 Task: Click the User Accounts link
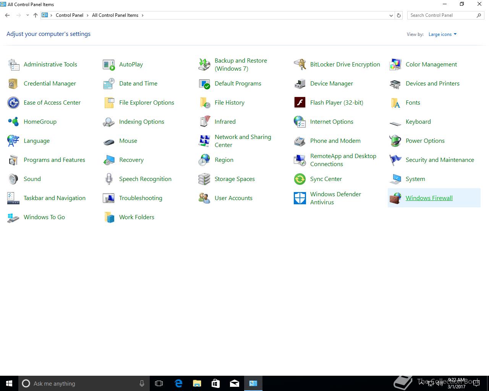click(233, 198)
